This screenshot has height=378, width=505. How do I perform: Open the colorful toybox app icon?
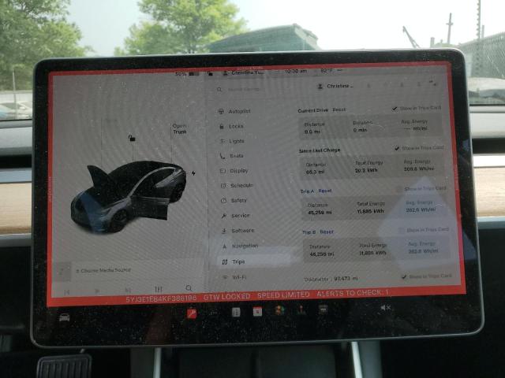point(279,310)
